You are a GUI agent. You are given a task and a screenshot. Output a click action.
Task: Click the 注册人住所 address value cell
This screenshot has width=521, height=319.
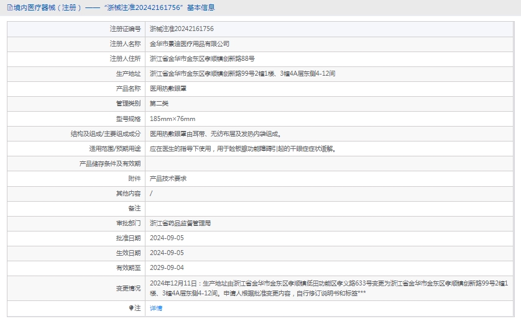point(202,59)
